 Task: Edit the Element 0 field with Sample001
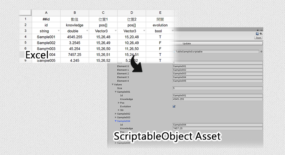(218, 67)
